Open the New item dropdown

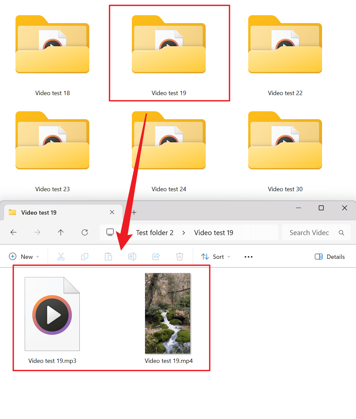[x=24, y=257]
